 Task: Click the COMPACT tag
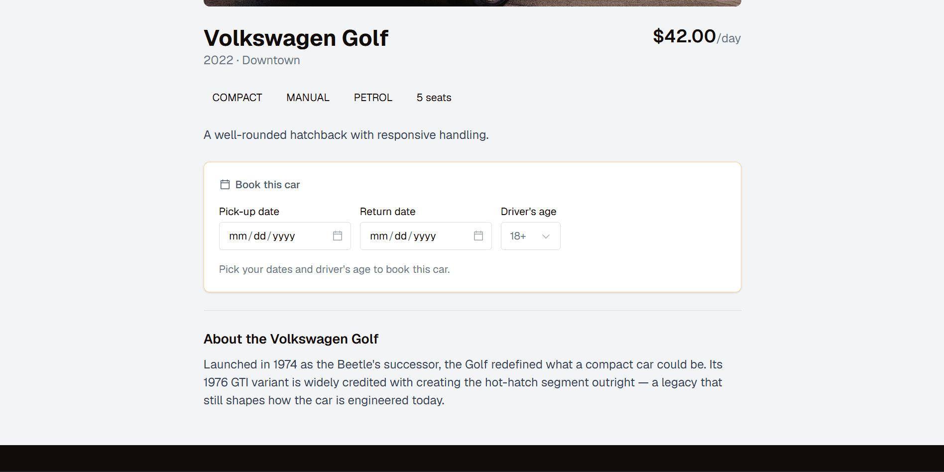click(x=237, y=98)
